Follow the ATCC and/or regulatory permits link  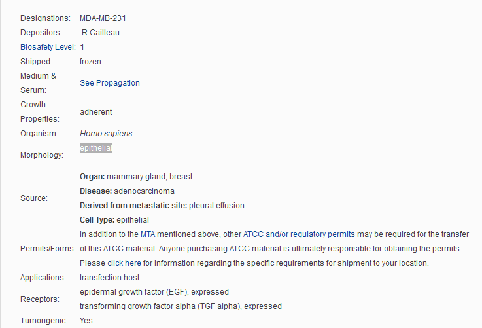299,234
